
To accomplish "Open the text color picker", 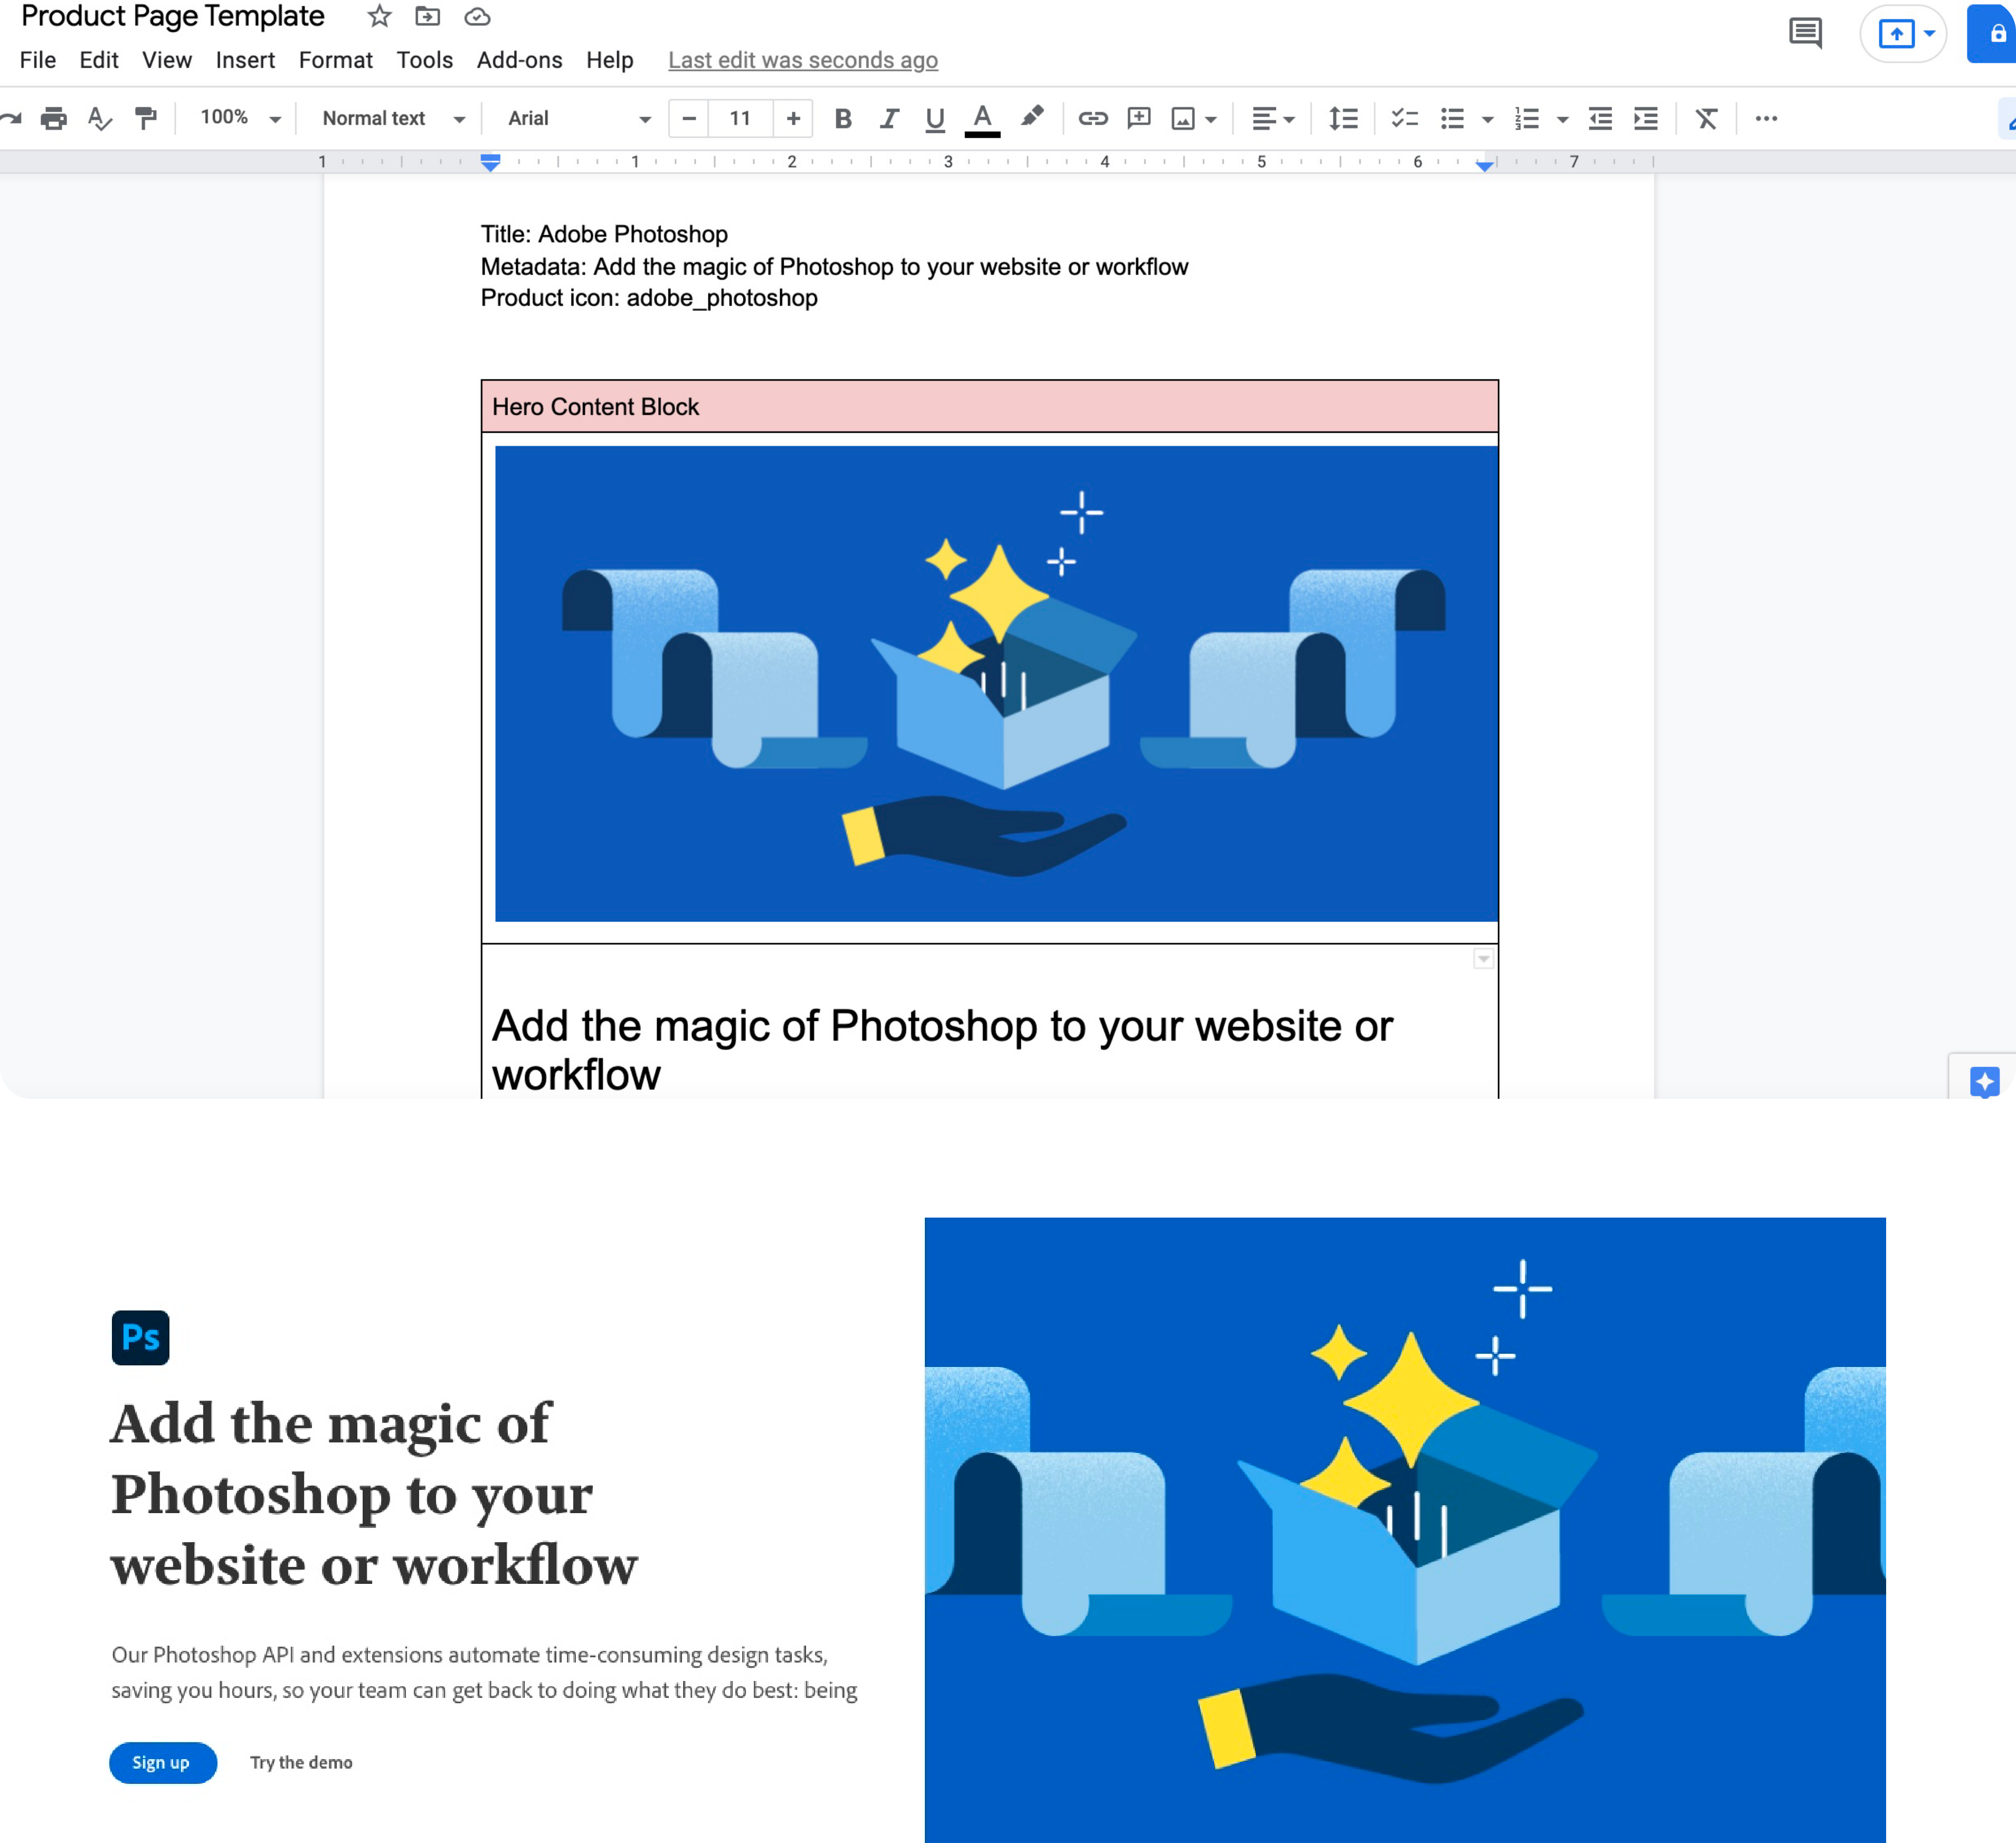I will coord(983,119).
